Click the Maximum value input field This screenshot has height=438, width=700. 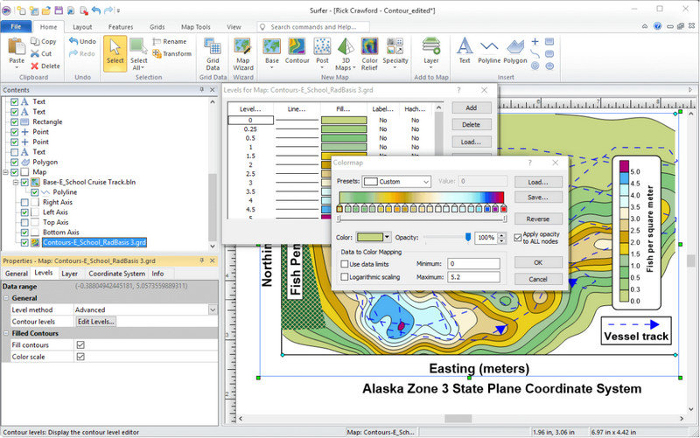(472, 277)
